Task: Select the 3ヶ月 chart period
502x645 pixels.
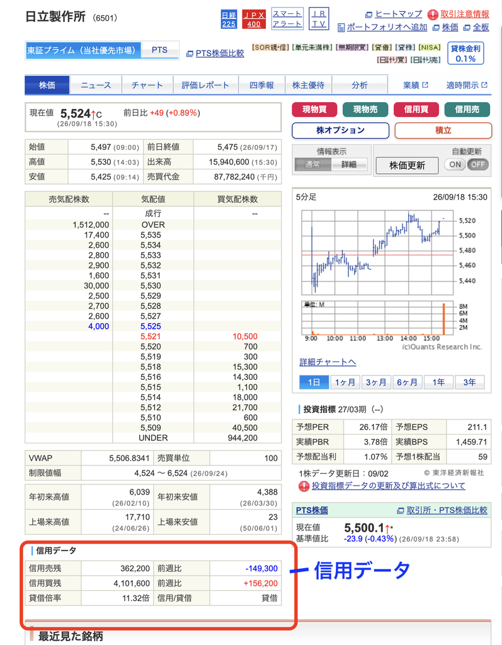Action: [x=376, y=382]
